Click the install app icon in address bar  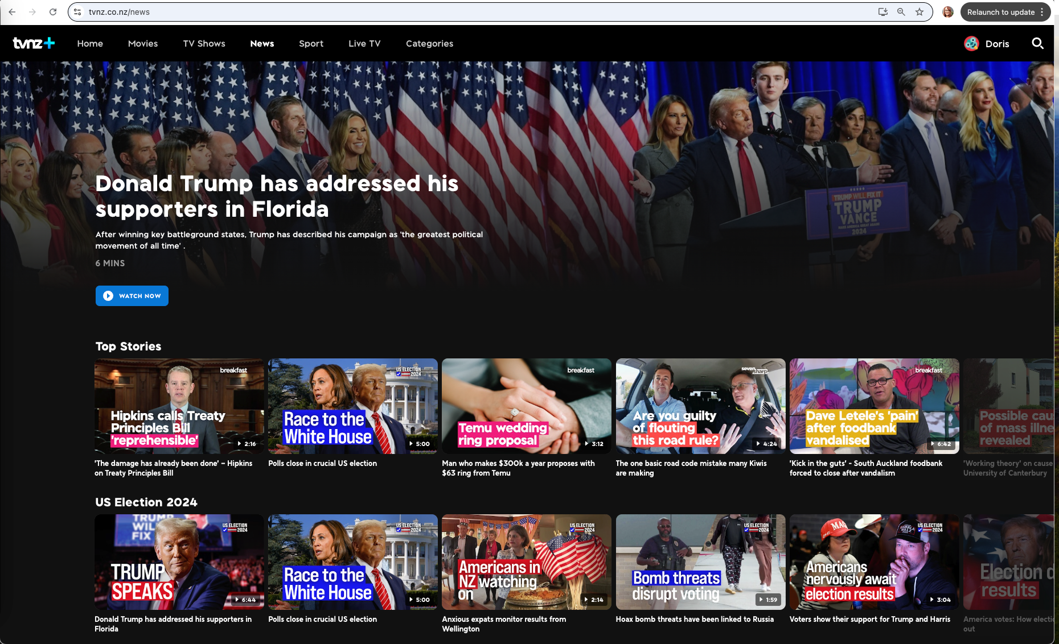tap(883, 12)
